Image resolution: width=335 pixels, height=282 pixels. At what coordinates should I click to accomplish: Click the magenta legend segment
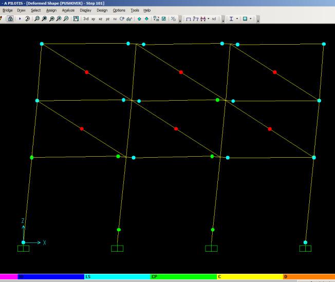tap(9, 277)
